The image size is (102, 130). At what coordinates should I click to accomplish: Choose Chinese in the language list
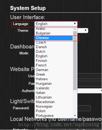point(54,38)
